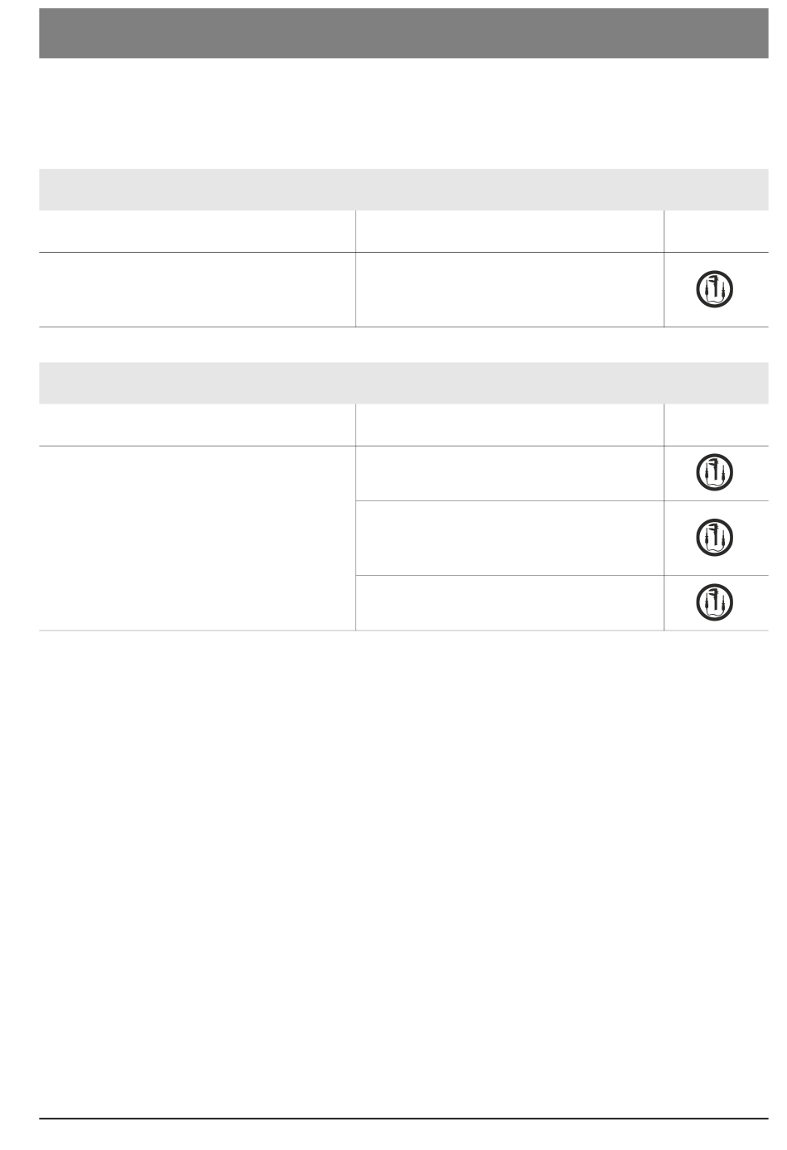This screenshot has height=1150, width=787.
Task: Click the second table's middle column header cell
Action: (509, 425)
